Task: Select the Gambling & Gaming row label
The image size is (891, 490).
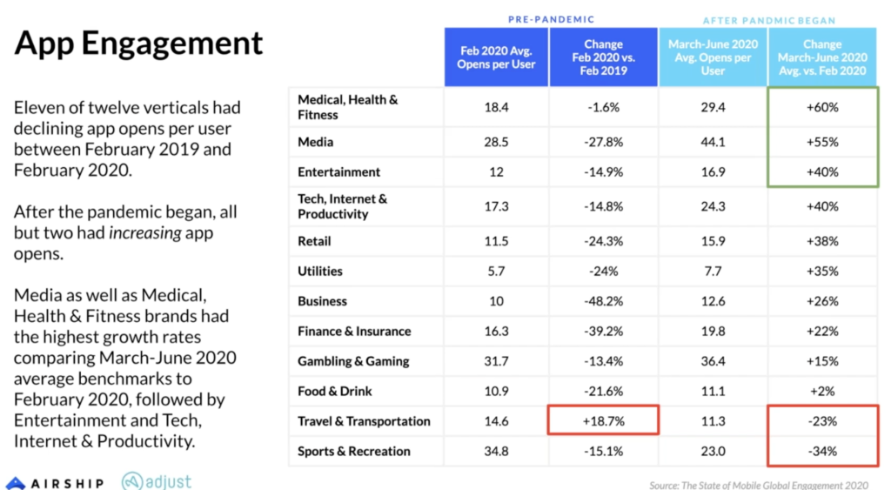Action: point(353,361)
